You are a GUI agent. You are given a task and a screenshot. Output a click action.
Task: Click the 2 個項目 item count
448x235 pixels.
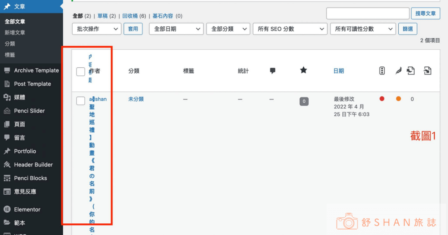pos(430,40)
